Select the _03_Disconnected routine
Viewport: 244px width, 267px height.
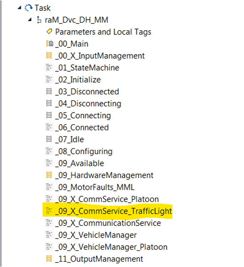point(87,92)
